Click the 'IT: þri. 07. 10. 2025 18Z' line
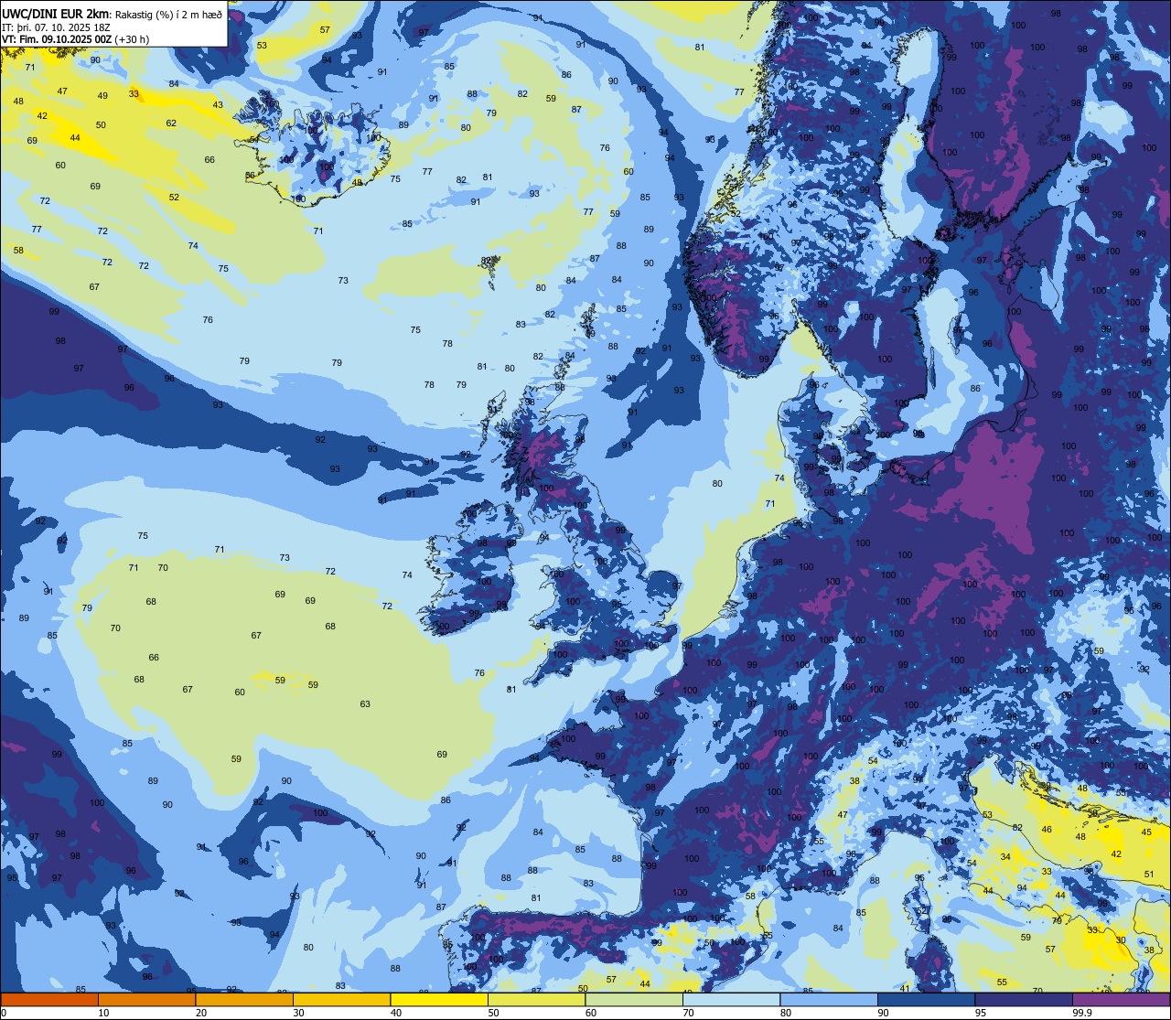1171x1020 pixels. (x=56, y=27)
